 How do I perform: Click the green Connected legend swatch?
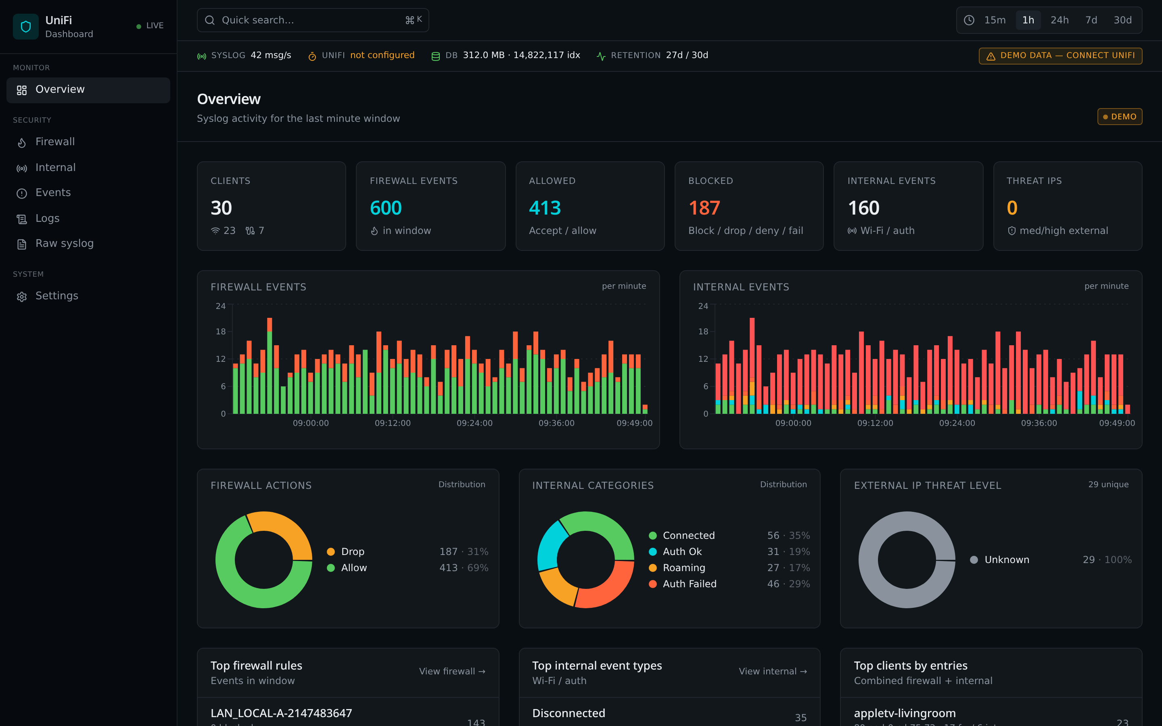(652, 536)
